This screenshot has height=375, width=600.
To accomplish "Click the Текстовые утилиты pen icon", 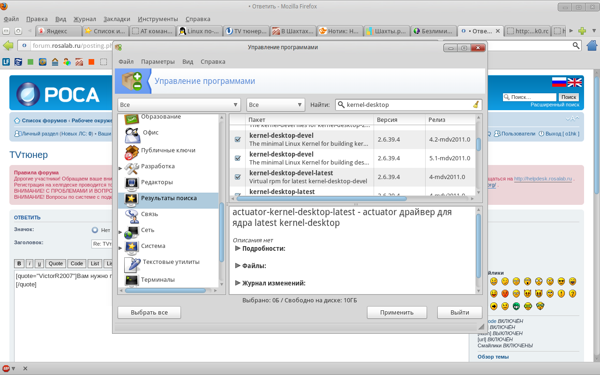I will click(x=132, y=264).
